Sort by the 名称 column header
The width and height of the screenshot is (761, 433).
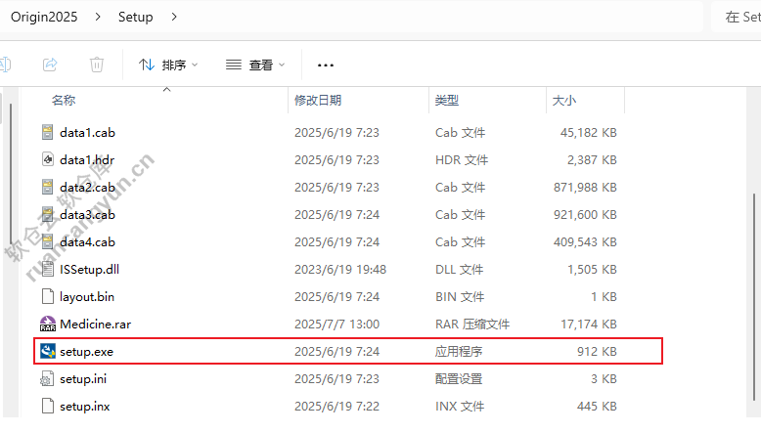[64, 101]
